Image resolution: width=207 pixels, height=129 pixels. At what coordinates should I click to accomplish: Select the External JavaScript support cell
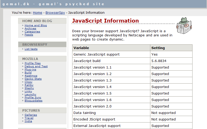[x=111, y=126]
